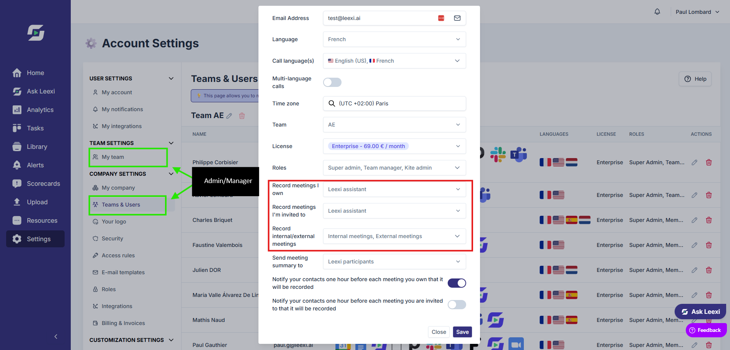730x350 pixels.
Task: Click the pencil icon next to Team AE
Action: tap(229, 116)
